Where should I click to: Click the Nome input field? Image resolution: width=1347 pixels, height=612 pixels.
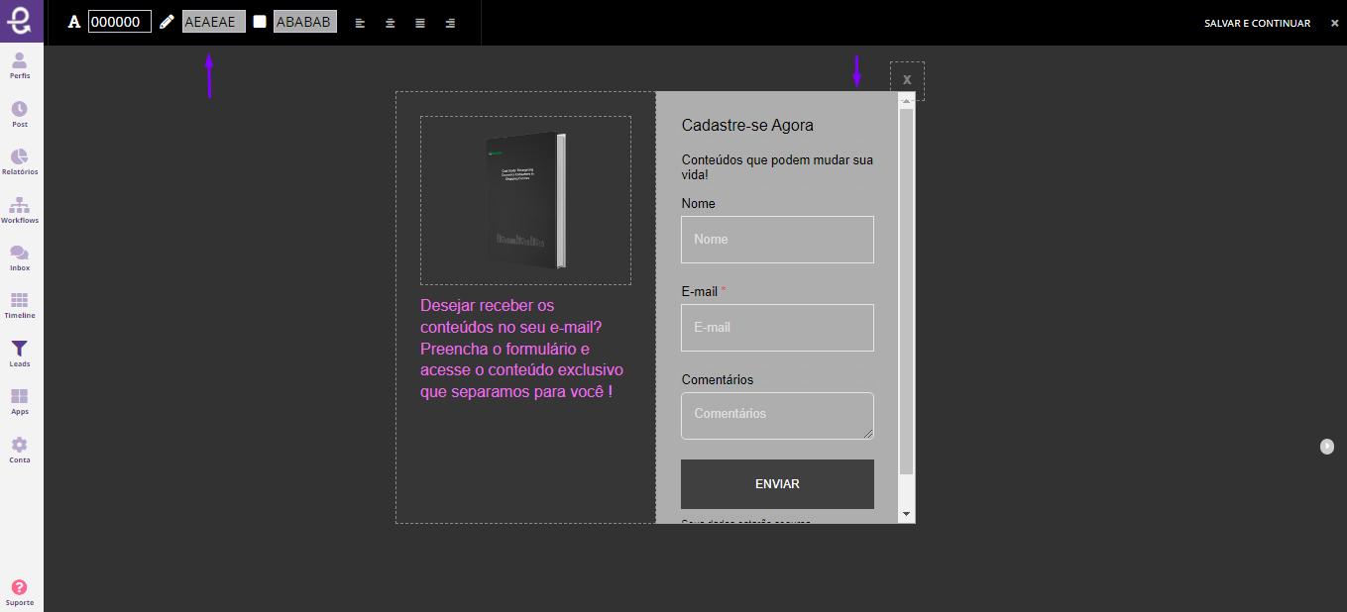[777, 240]
